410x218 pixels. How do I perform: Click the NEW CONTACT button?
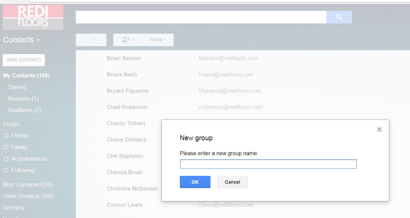tap(24, 60)
